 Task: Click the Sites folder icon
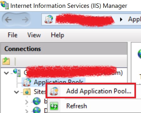(27, 91)
